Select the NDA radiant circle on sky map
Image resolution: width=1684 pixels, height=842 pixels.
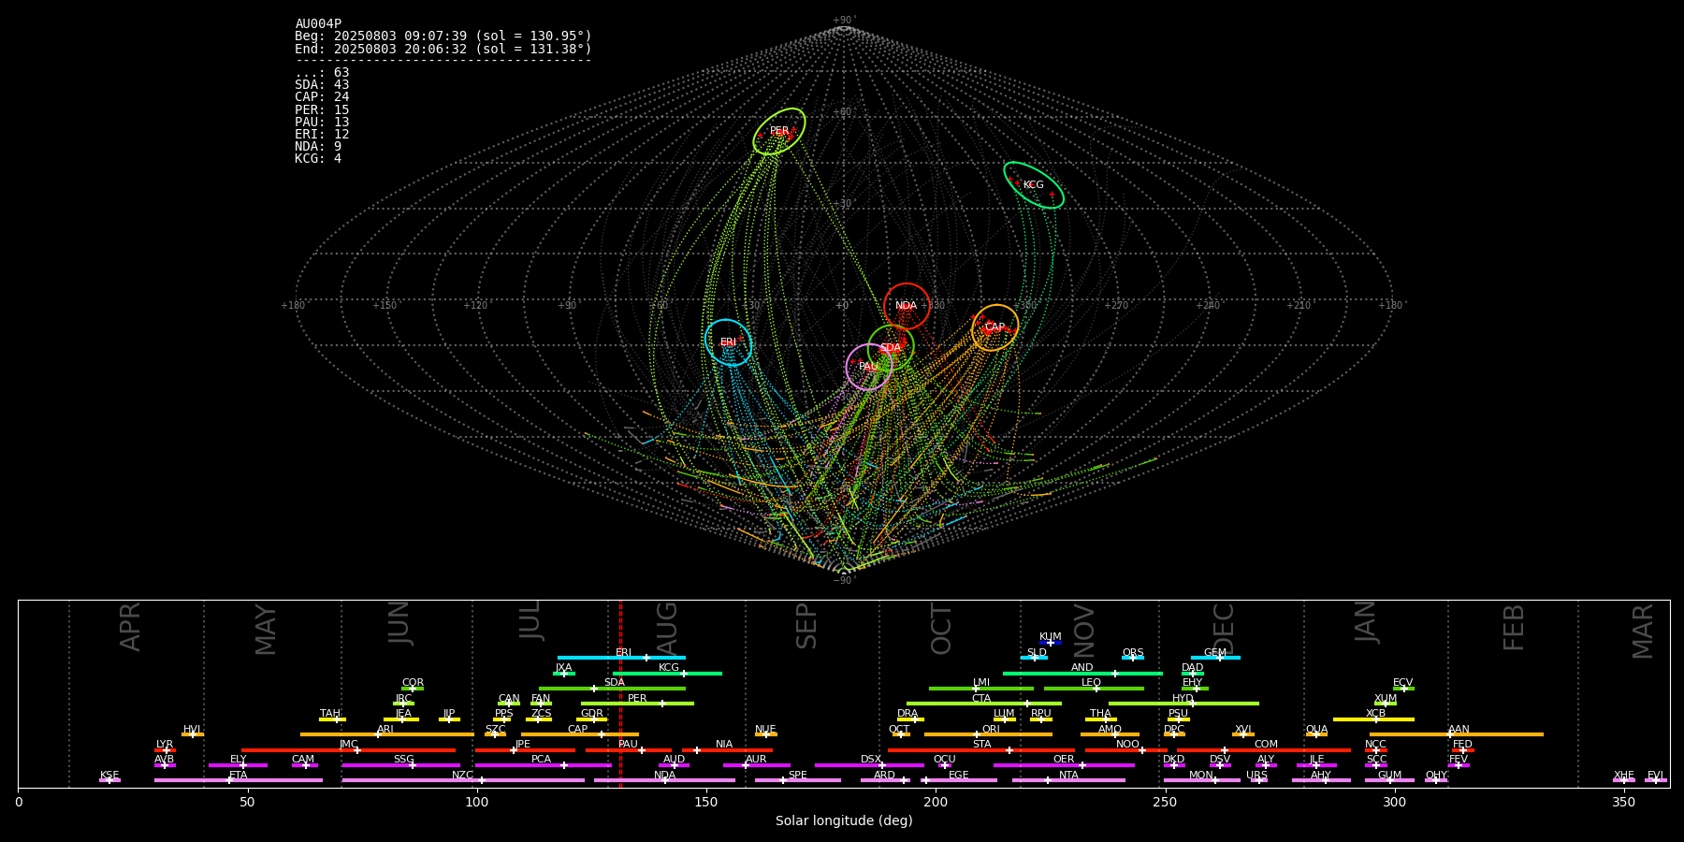point(907,306)
